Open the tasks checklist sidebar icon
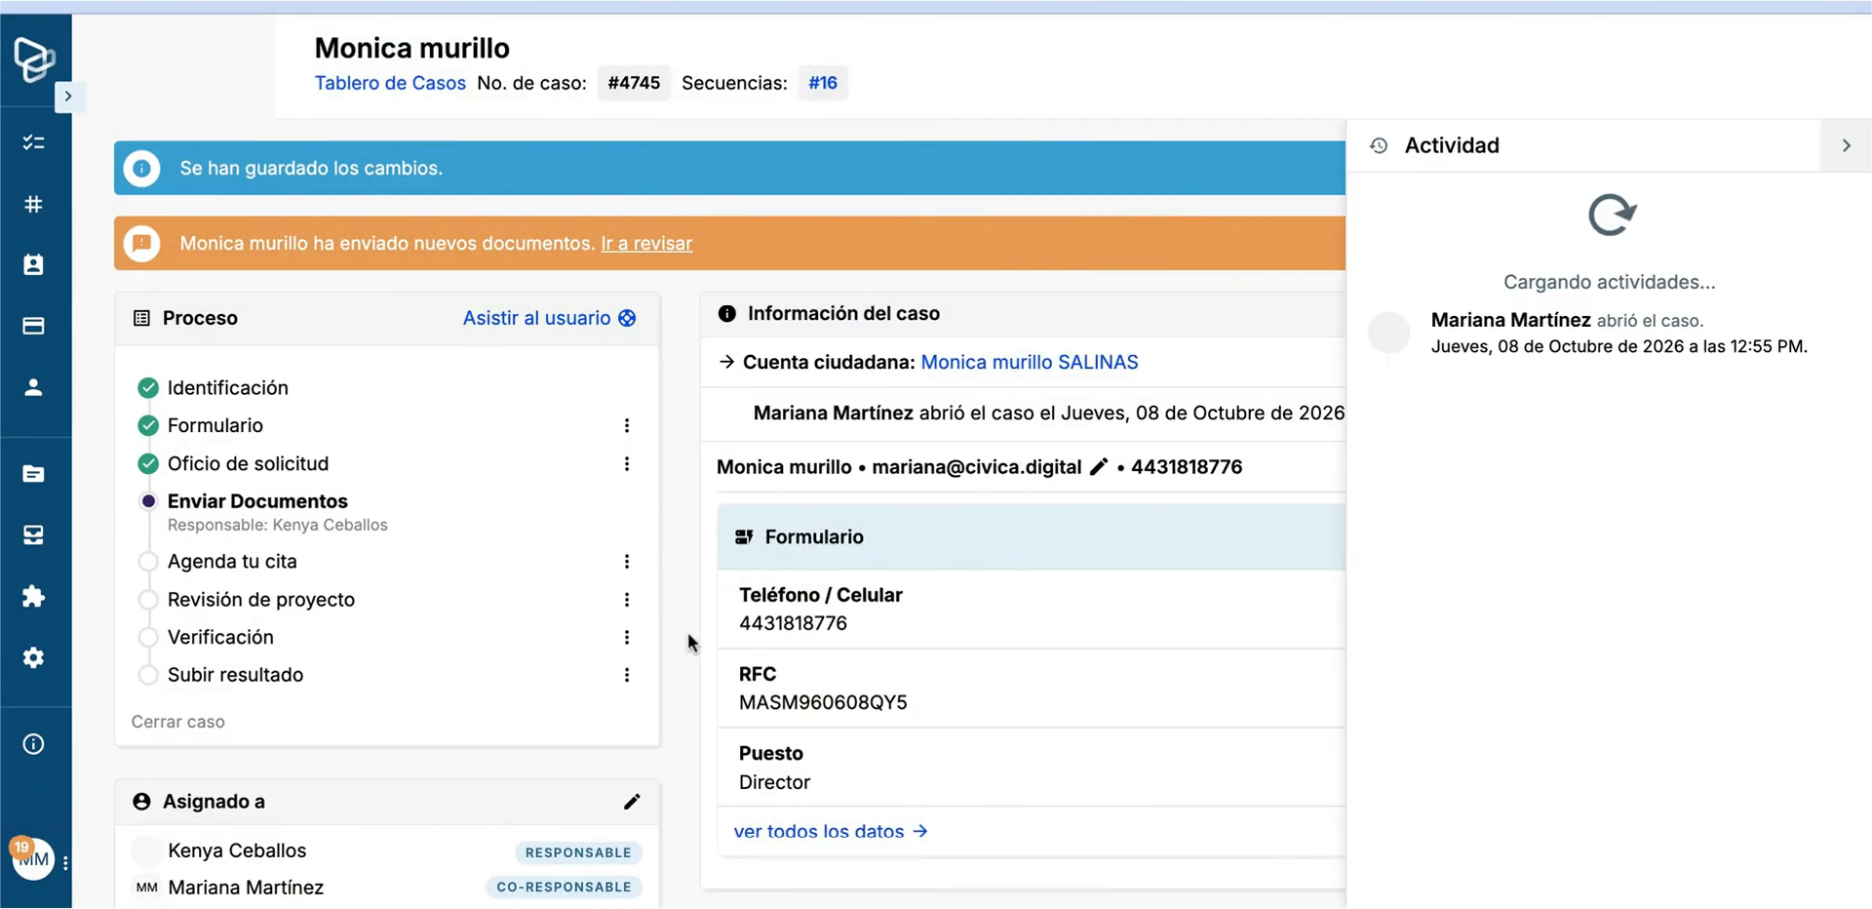This screenshot has height=909, width=1872. tap(34, 142)
